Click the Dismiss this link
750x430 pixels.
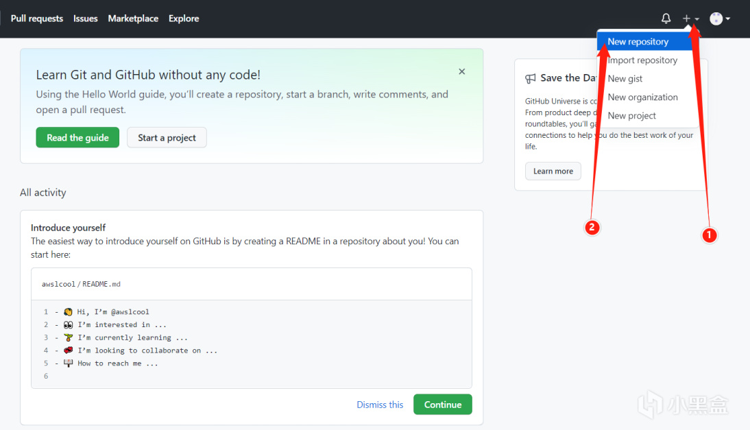pos(380,405)
